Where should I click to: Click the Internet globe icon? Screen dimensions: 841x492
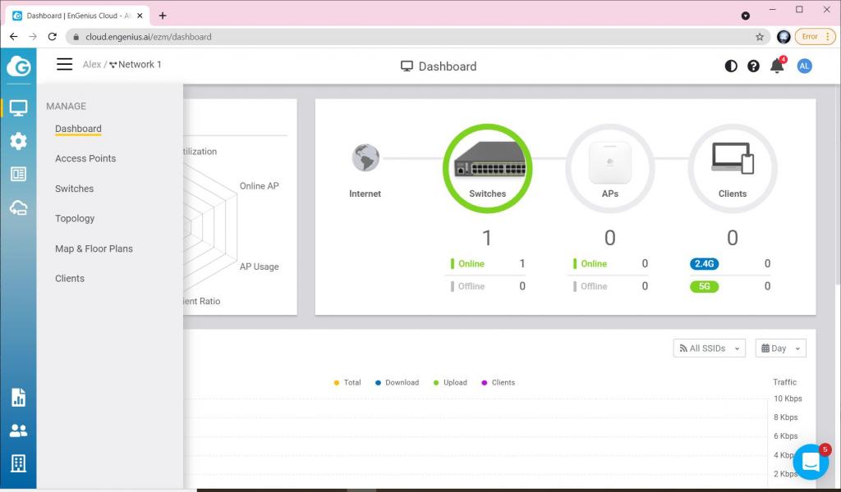[365, 158]
